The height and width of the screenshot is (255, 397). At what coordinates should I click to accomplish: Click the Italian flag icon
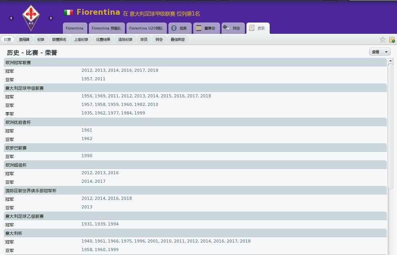tap(68, 12)
